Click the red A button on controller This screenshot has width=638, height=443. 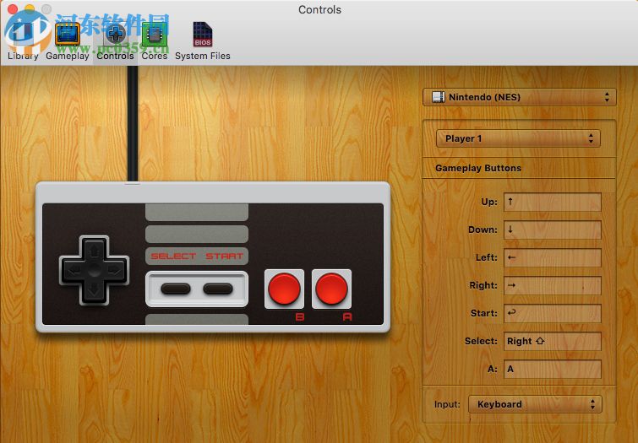tap(331, 289)
